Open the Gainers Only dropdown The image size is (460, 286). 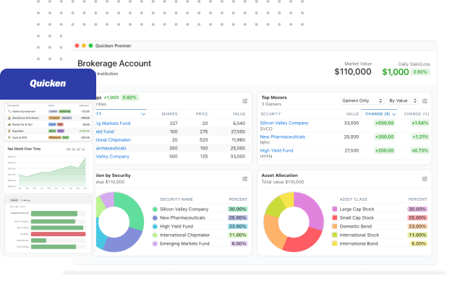tap(362, 100)
